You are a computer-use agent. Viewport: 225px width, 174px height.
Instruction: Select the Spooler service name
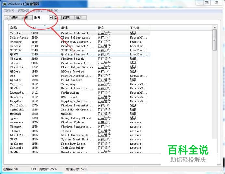click(16, 80)
